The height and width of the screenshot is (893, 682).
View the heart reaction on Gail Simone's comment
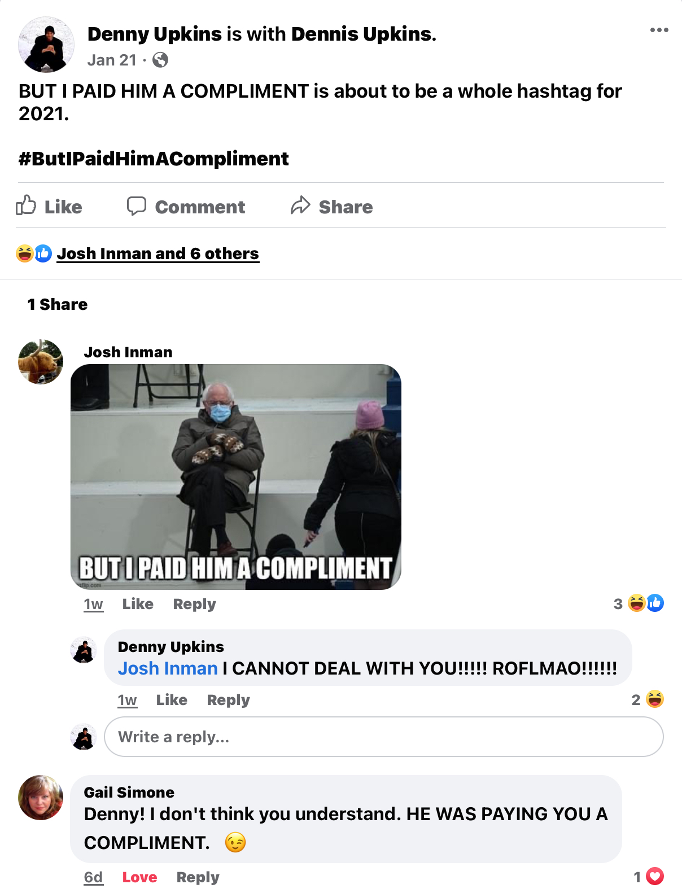tap(654, 876)
